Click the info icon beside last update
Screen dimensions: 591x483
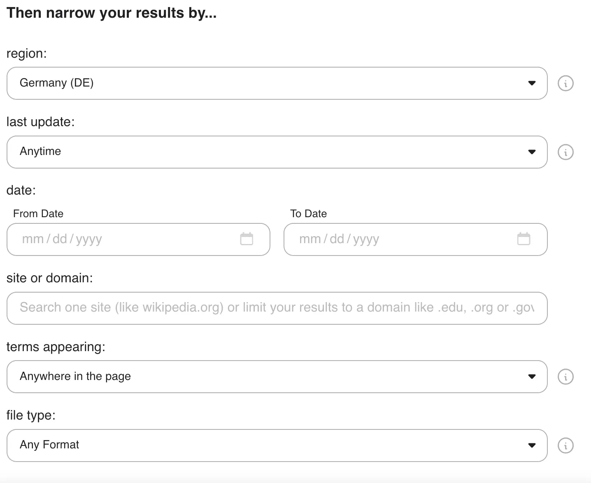[565, 152]
